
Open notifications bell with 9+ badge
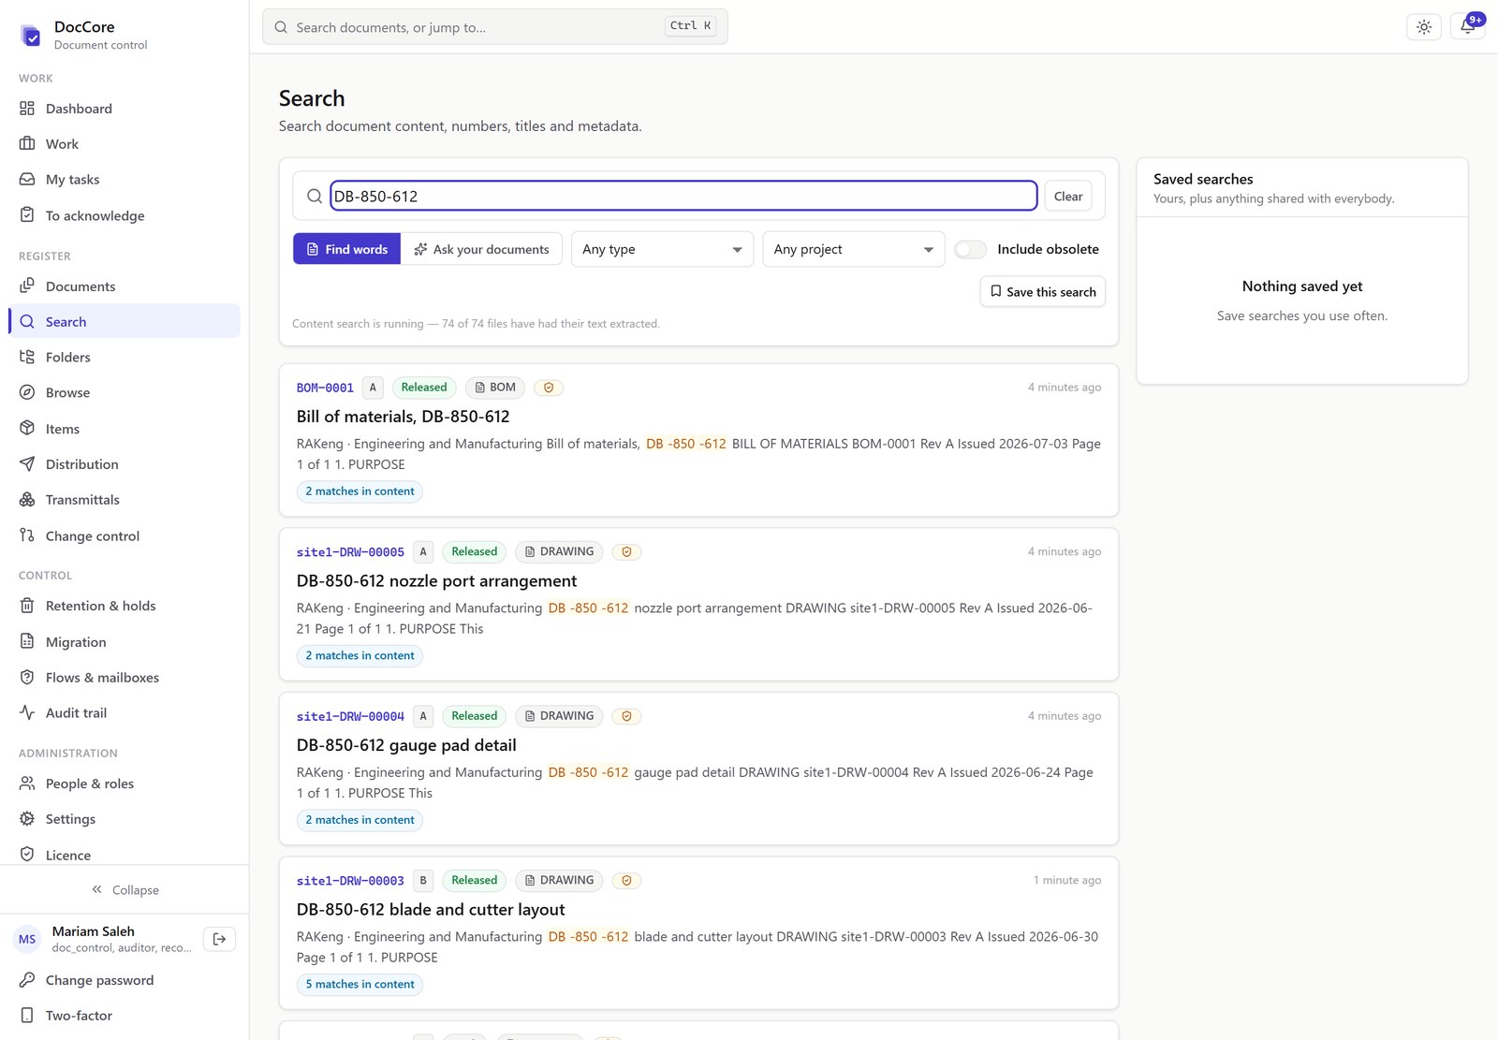(1467, 26)
